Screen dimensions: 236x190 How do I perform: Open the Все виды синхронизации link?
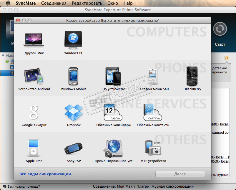point(45,174)
